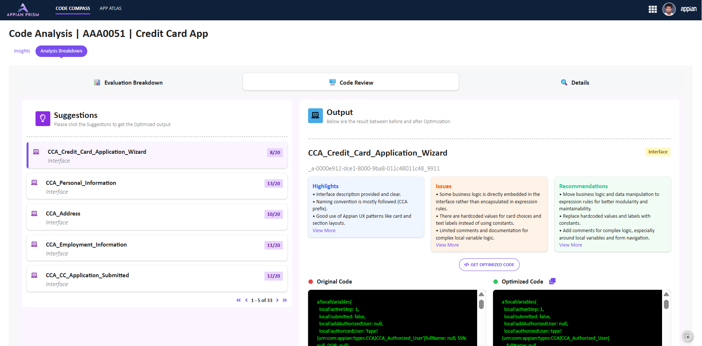Click the floating cursor icon button
Image resolution: width=702 pixels, height=346 pixels.
pyautogui.click(x=687, y=336)
